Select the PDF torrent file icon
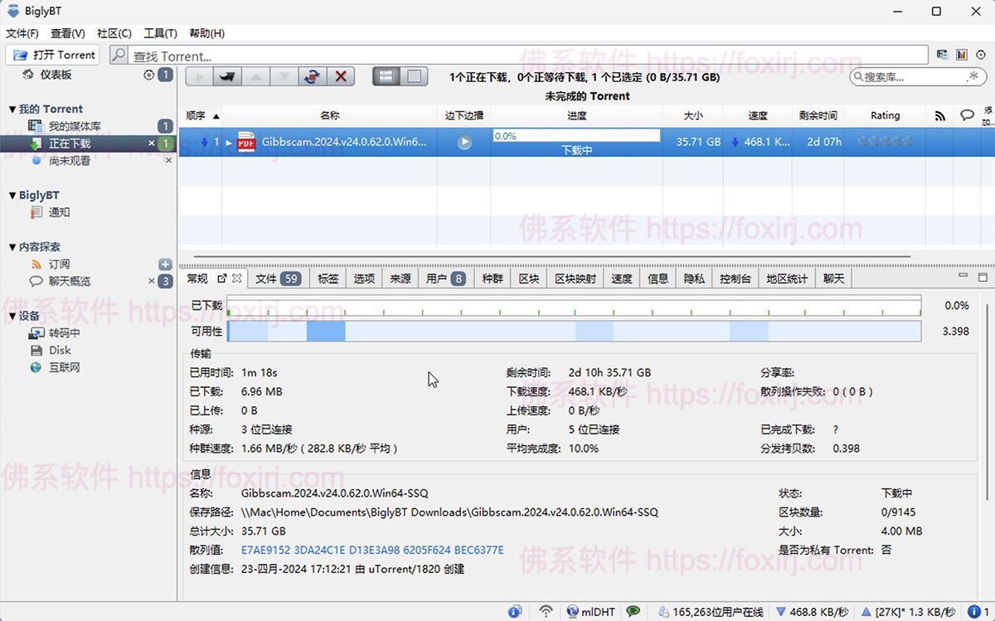The width and height of the screenshot is (995, 621). click(245, 142)
